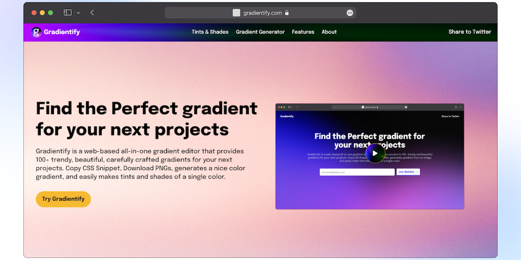This screenshot has width=521, height=260.
Task: Open the Features nav item
Action: [x=303, y=32]
